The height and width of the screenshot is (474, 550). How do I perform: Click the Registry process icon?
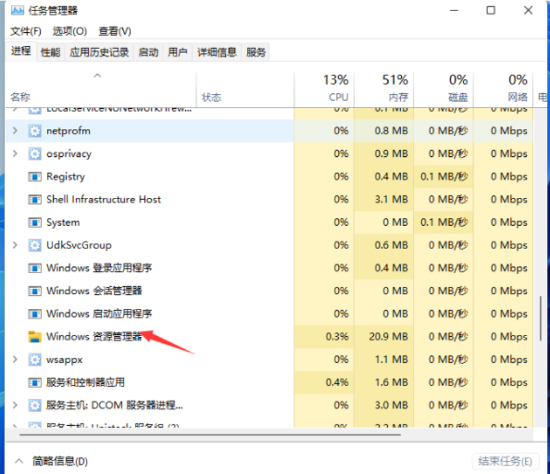click(35, 177)
